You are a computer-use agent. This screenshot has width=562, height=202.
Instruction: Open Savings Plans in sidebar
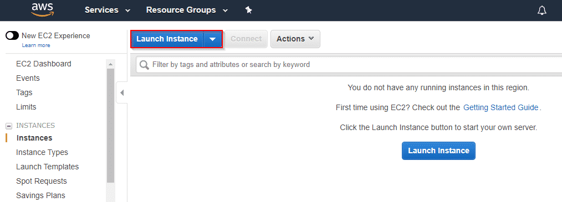[40, 195]
